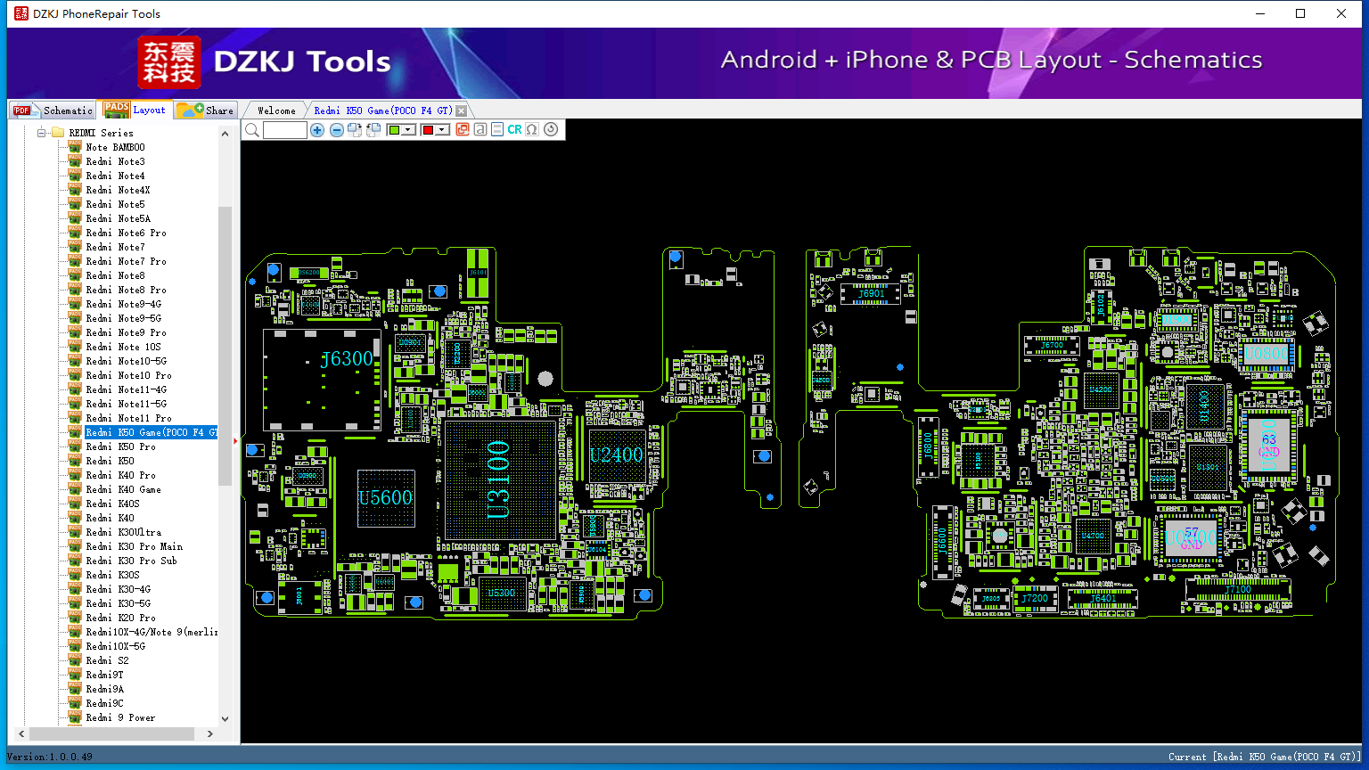1369x770 pixels.
Task: Click the J7200 connector on the PCB layout
Action: coord(1036,599)
